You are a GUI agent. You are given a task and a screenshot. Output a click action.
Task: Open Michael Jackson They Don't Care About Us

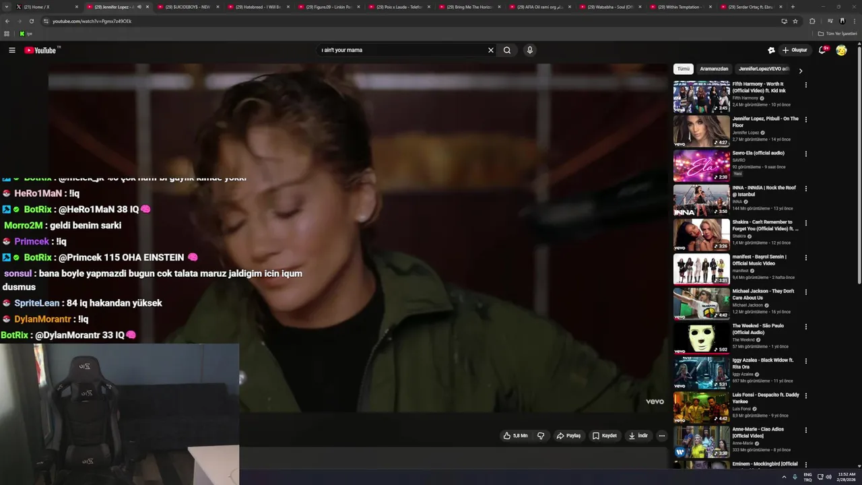[x=763, y=294]
